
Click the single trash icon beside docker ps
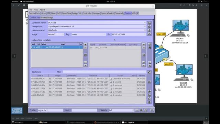149,99
